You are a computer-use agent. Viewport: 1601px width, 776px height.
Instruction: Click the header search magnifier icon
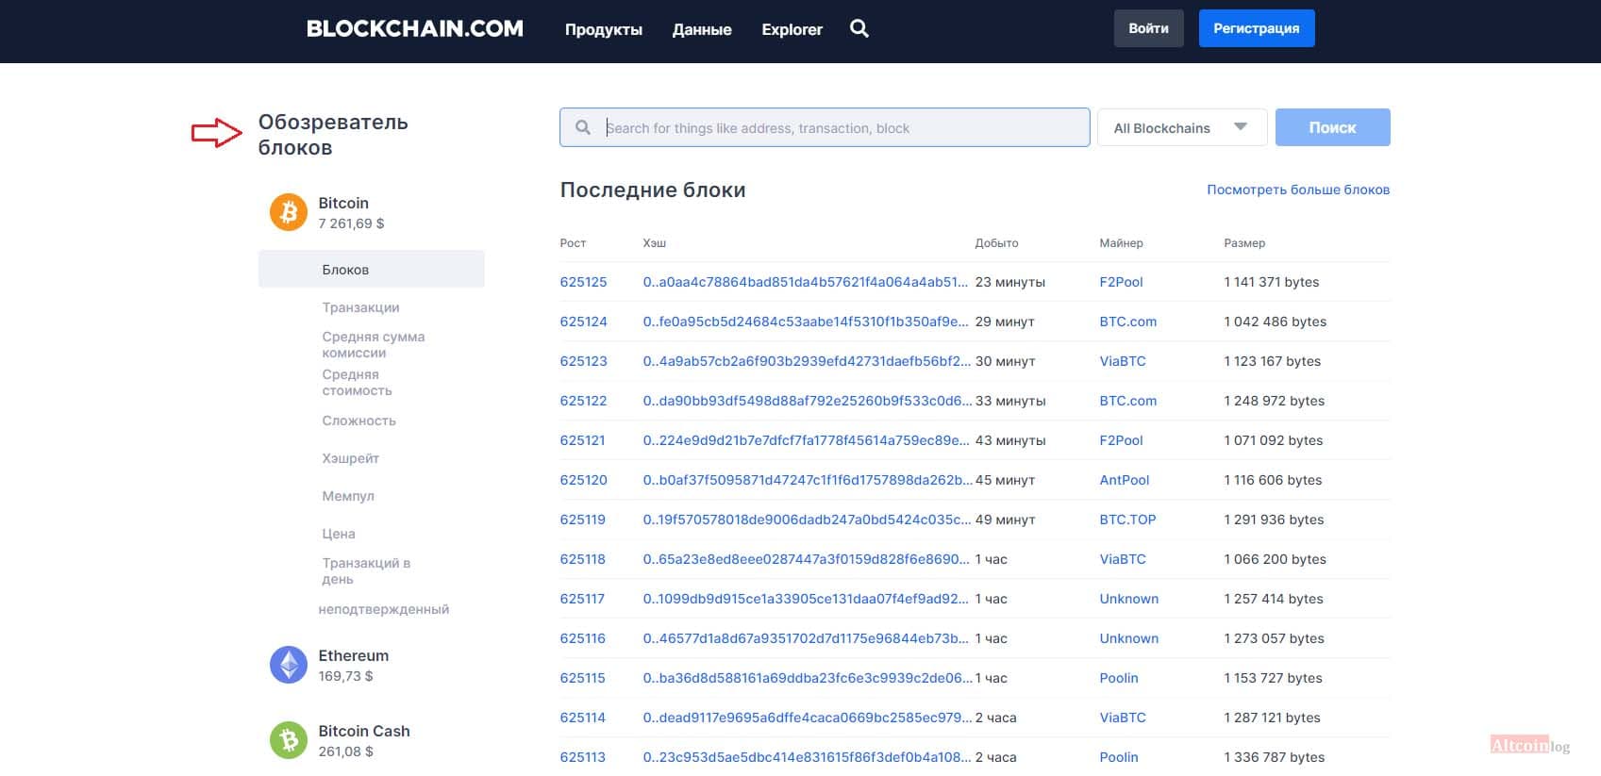pyautogui.click(x=859, y=28)
